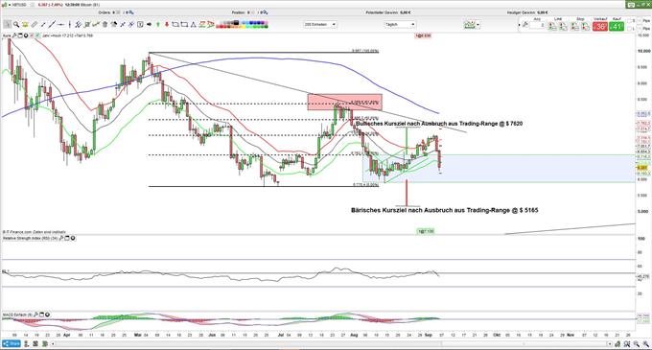Pick the red color swatch
The height and width of the screenshot is (350, 652).
(x=221, y=27)
